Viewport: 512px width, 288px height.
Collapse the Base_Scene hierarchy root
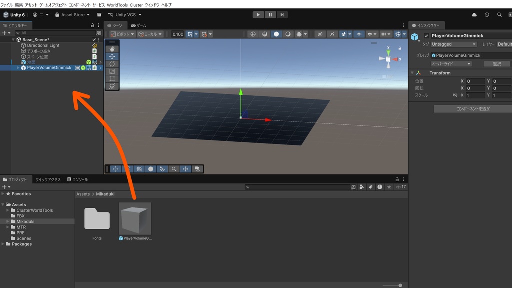pos(13,40)
